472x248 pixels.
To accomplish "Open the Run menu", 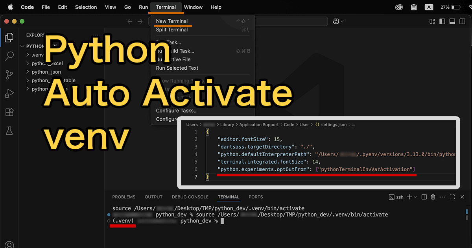I will [x=144, y=7].
